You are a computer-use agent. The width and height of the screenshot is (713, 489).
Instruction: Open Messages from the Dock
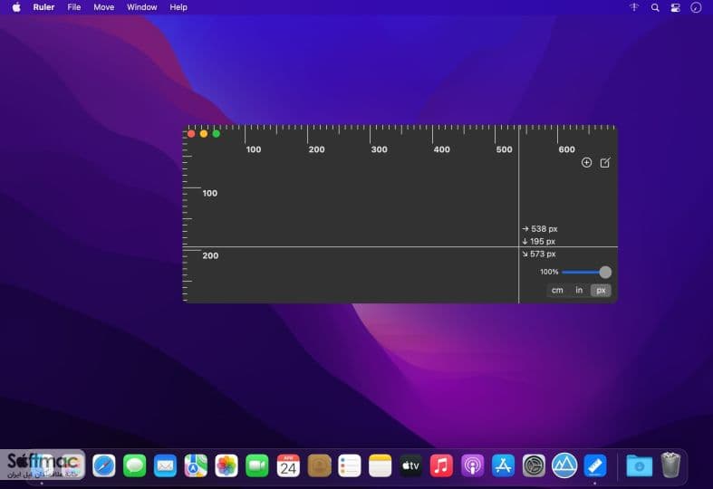(x=135, y=465)
